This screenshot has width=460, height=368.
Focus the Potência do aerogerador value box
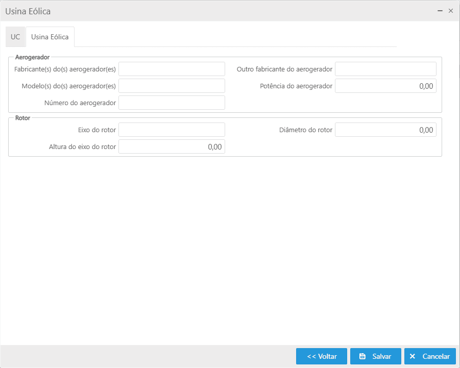coord(385,86)
